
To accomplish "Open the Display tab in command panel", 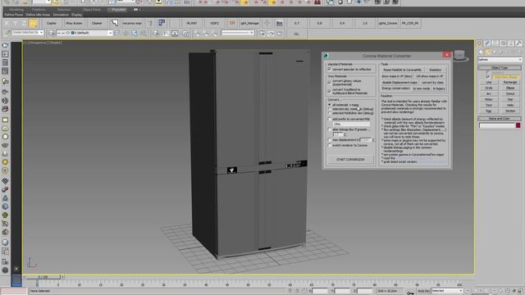I will (510, 43).
